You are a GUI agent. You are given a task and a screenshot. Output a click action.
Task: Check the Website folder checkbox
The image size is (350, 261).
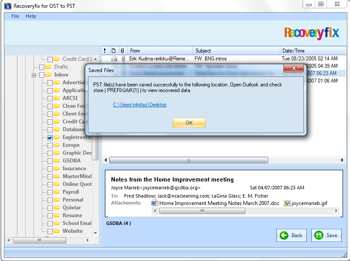pyautogui.click(x=50, y=231)
